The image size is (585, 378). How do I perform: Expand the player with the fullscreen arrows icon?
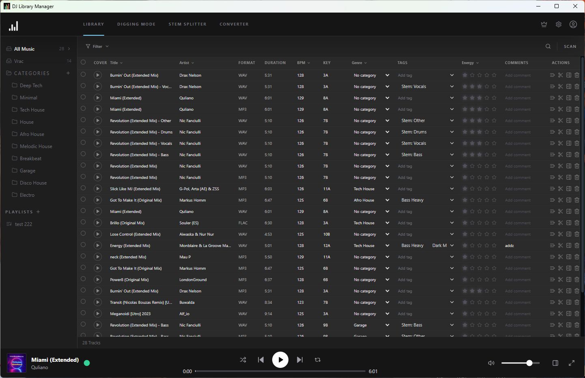click(x=572, y=363)
